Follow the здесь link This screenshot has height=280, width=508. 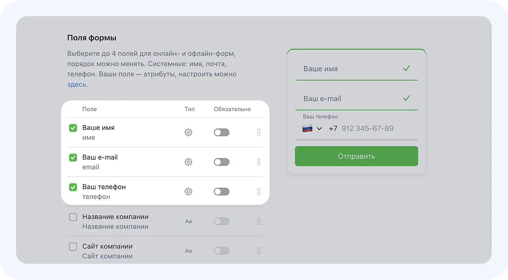[77, 84]
